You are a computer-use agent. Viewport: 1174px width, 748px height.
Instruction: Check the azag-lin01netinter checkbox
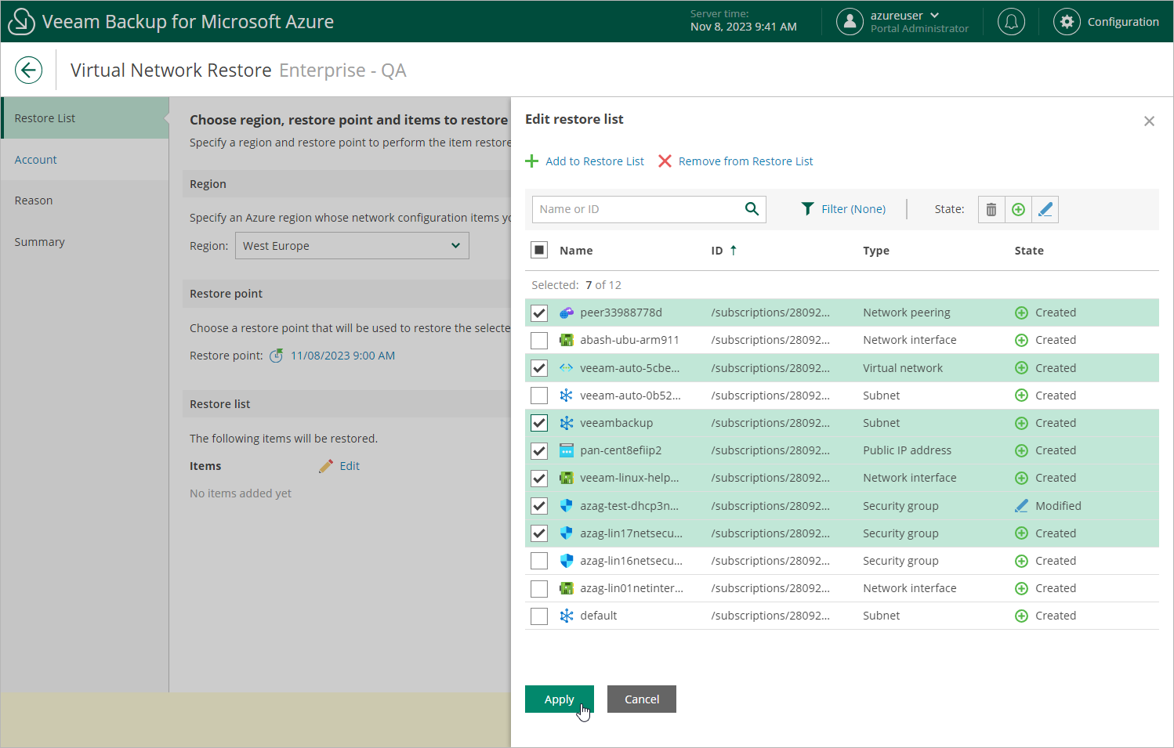[x=539, y=588]
